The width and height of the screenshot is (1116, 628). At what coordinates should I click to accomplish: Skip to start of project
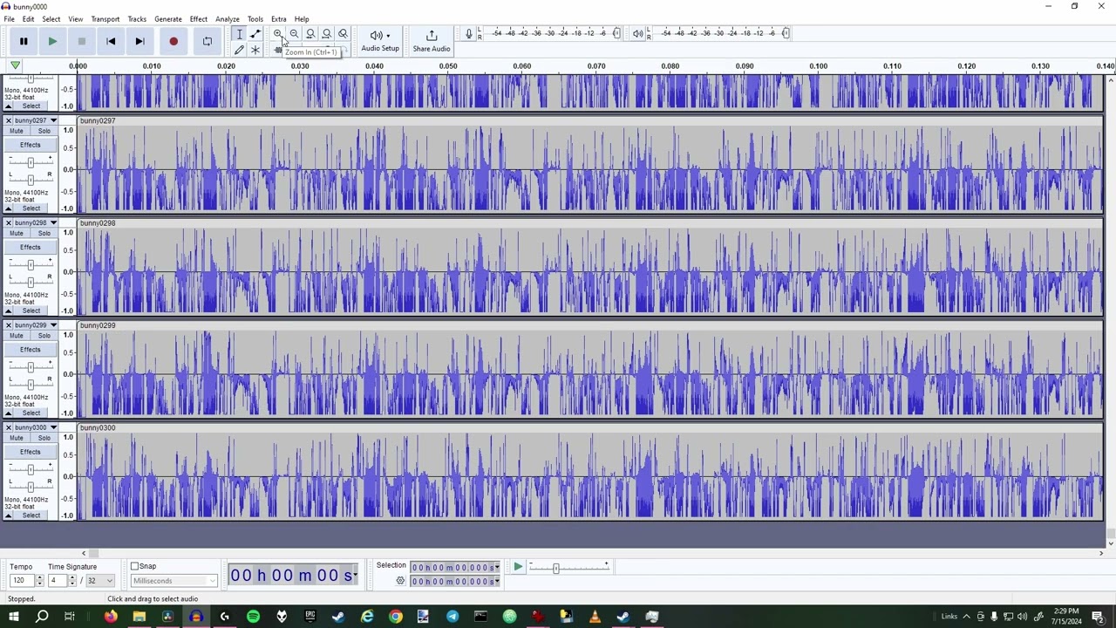click(111, 41)
